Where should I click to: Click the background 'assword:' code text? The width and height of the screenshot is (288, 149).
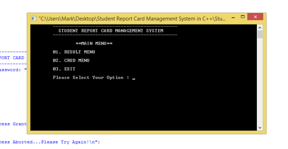(x=10, y=70)
